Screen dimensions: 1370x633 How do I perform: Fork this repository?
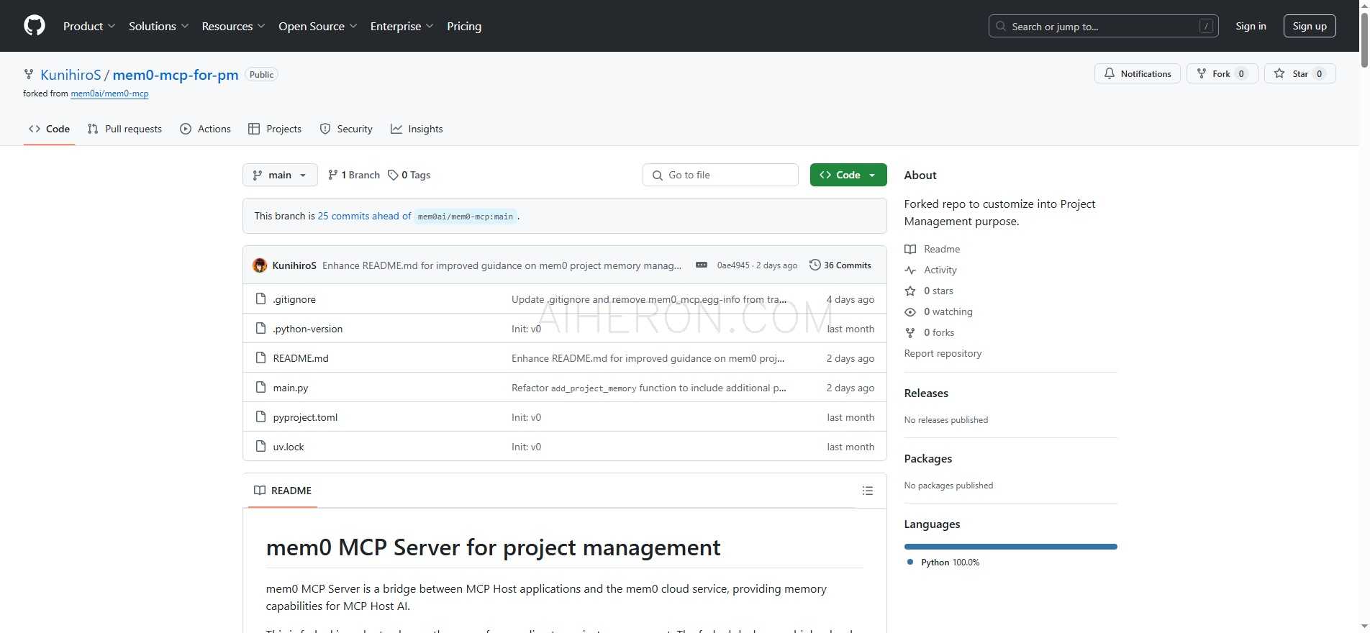pyautogui.click(x=1222, y=73)
